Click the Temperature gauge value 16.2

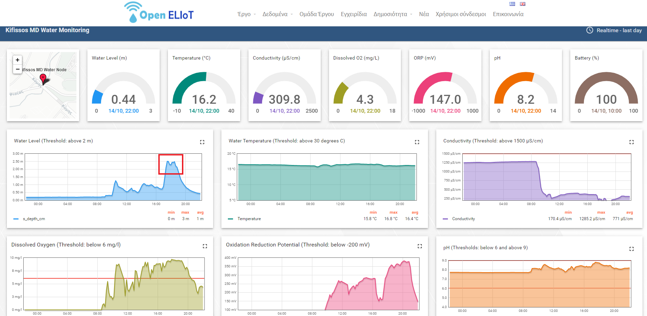[x=204, y=99]
